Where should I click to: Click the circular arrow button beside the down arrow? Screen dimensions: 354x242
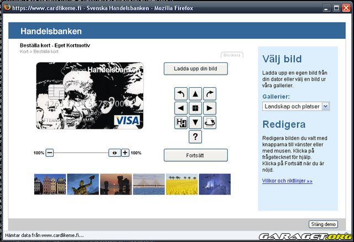coord(210,123)
